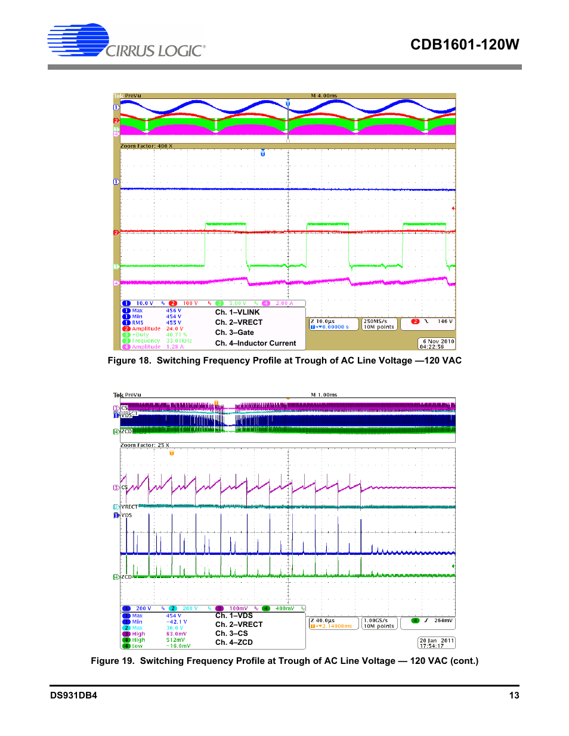Click the "Zoom Factor: 25 X" label

(x=145, y=445)
